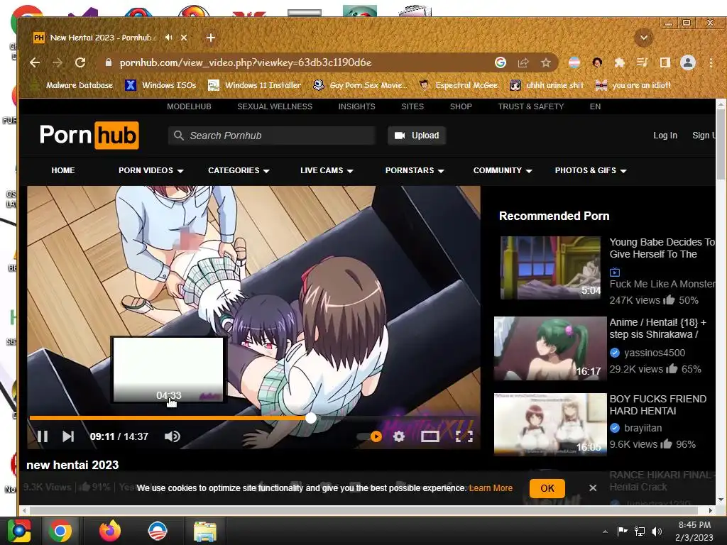Click the Log In link
The height and width of the screenshot is (545, 727).
point(665,136)
